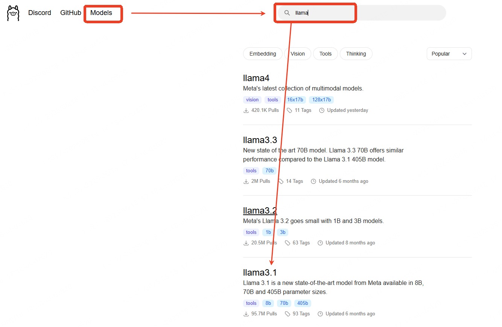Click the 93 Tags text

pos(301,314)
